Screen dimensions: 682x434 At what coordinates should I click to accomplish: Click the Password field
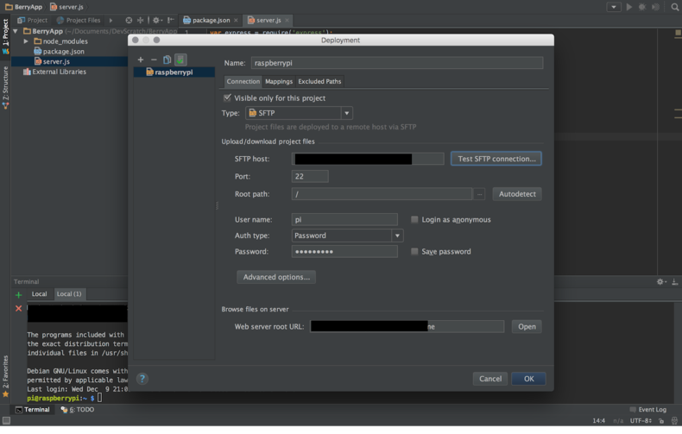pyautogui.click(x=344, y=251)
